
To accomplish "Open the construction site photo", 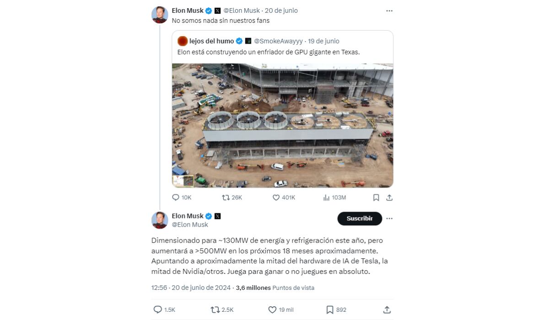I will tap(282, 125).
